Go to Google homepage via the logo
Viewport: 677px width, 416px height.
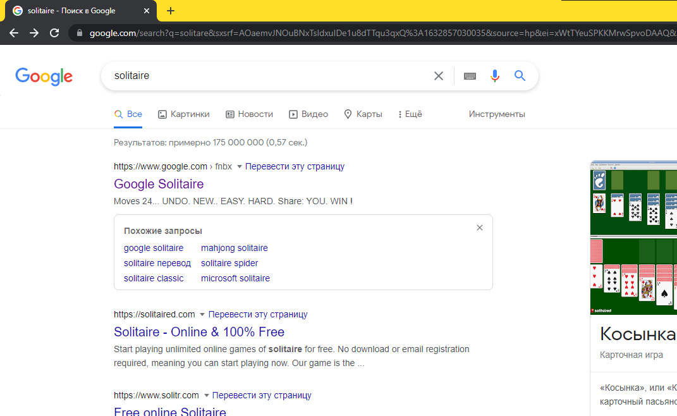[44, 76]
